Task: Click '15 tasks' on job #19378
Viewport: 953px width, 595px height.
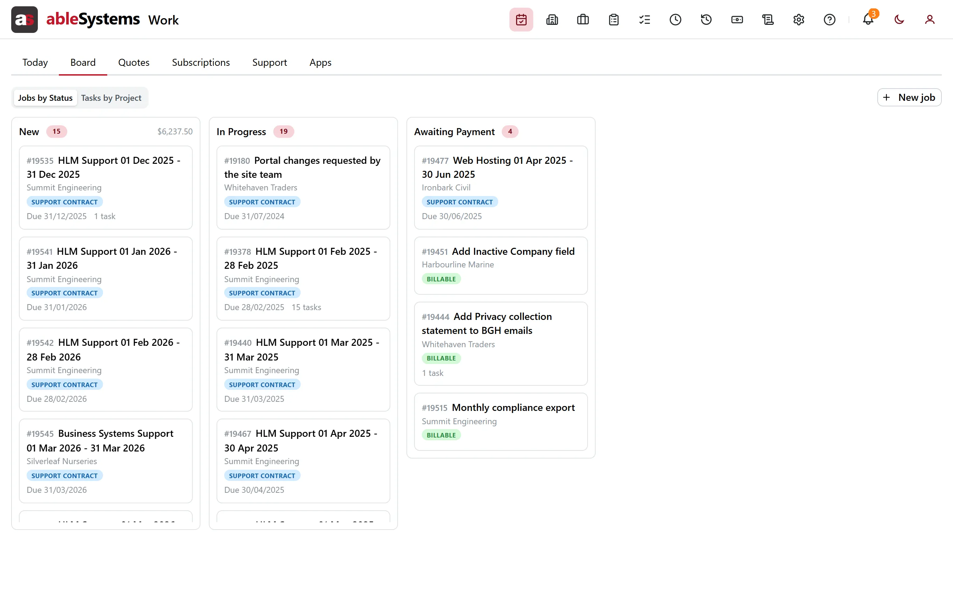Action: 306,307
